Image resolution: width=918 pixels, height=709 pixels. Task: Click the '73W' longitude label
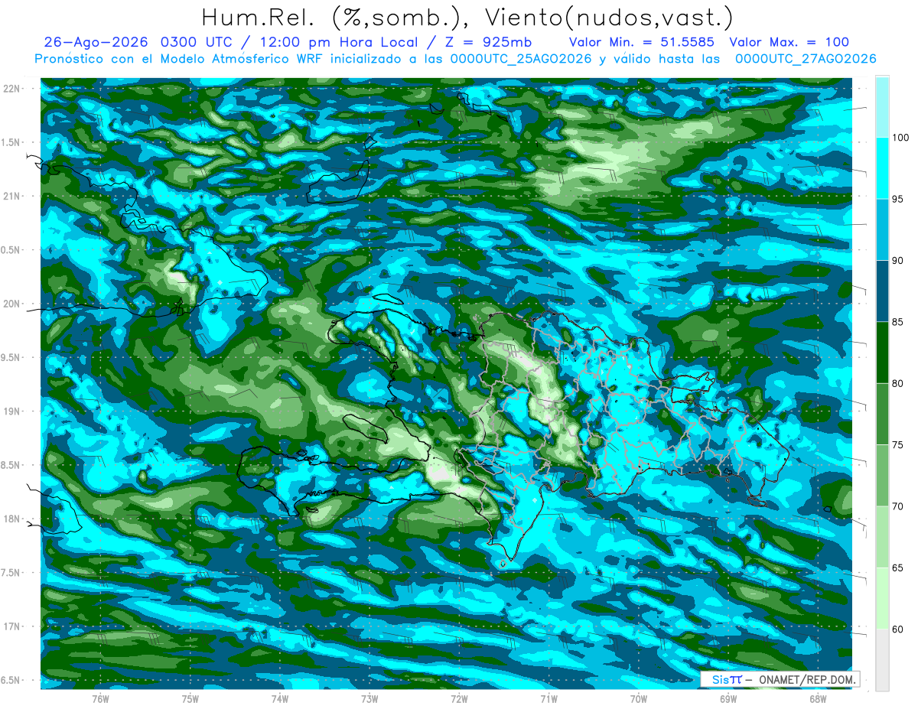[369, 699]
